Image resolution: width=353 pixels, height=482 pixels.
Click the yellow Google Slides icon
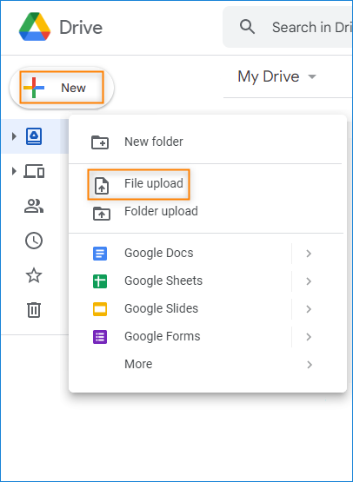[100, 309]
